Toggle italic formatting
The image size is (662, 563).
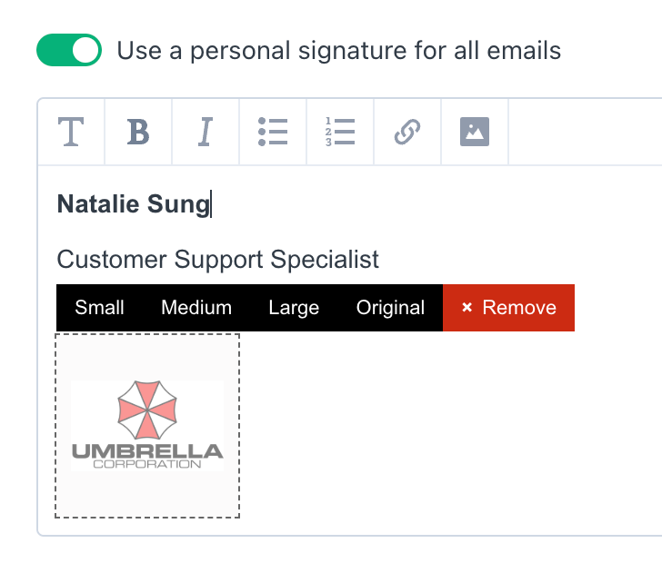pyautogui.click(x=206, y=132)
